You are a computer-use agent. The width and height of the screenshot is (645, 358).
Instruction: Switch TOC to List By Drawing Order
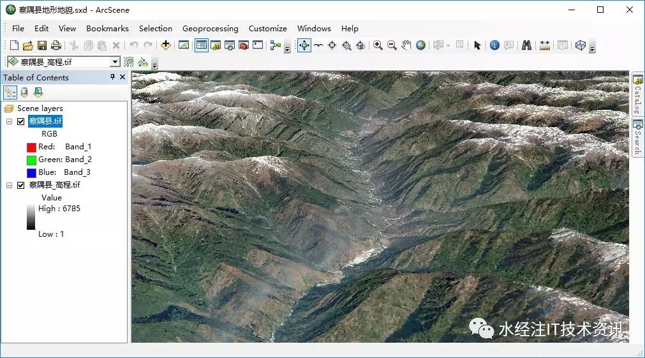coord(10,93)
